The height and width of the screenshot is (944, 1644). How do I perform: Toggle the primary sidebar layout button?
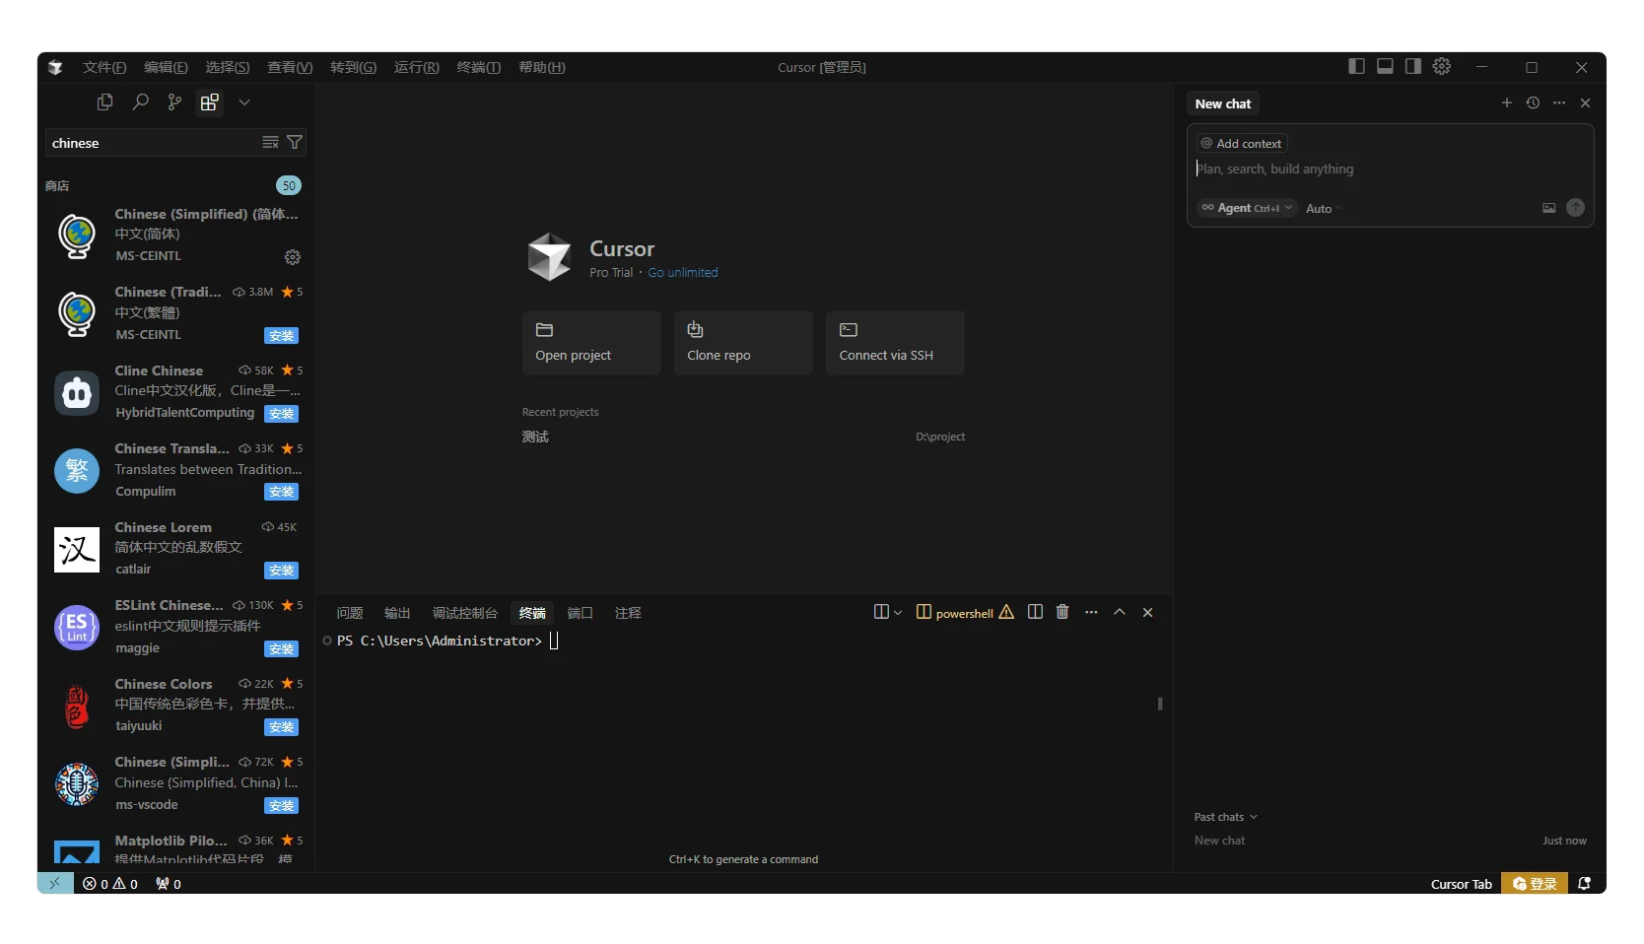(1356, 66)
